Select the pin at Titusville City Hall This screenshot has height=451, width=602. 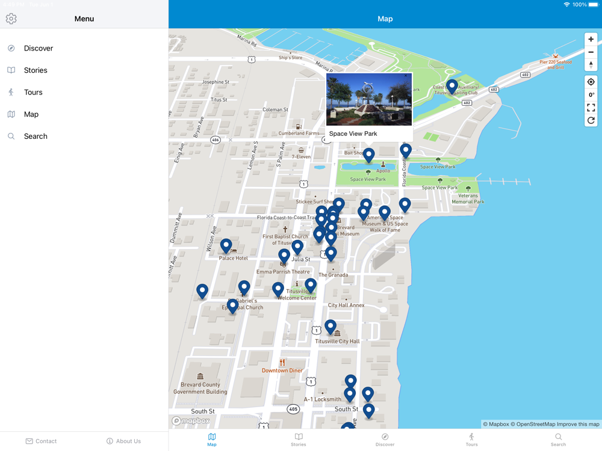pyautogui.click(x=330, y=327)
